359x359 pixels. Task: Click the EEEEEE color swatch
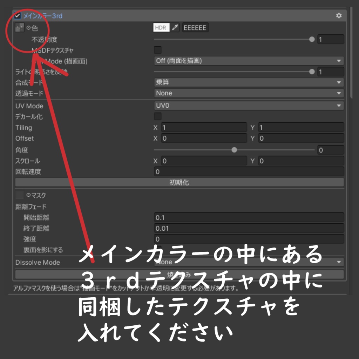195,27
